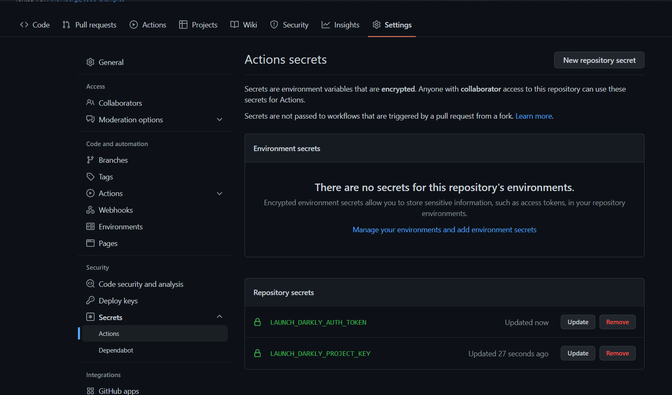Open Manage your environments and add secrets link
This screenshot has width=672, height=395.
(x=445, y=230)
